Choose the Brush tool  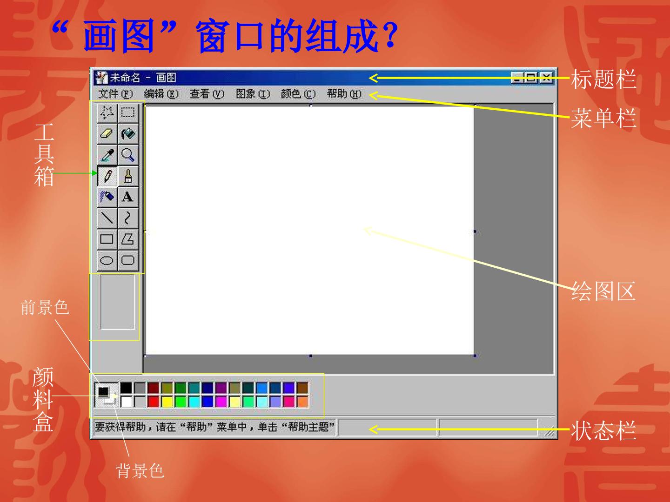[128, 176]
